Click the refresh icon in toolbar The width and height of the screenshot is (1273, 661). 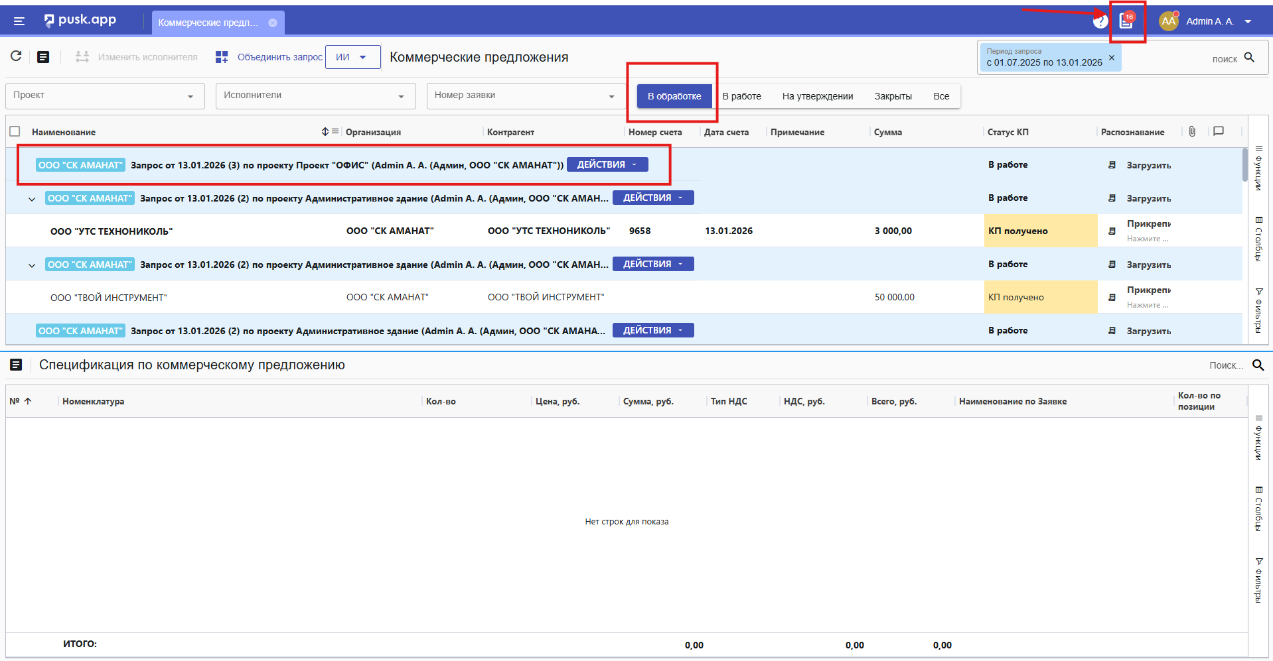click(16, 56)
